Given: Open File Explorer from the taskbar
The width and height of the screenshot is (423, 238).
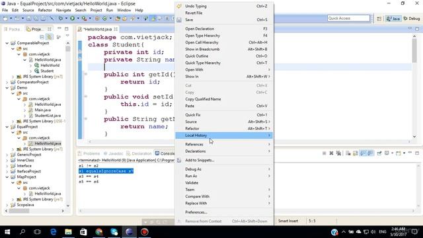Looking at the screenshot, I should pos(68,232).
